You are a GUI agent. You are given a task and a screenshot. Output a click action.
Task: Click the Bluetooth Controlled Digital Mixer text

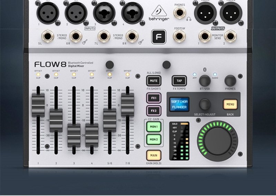(x=81, y=64)
